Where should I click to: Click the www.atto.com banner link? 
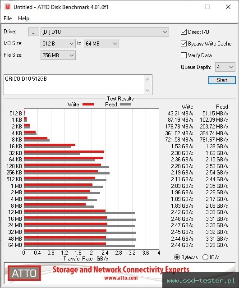coord(121,278)
